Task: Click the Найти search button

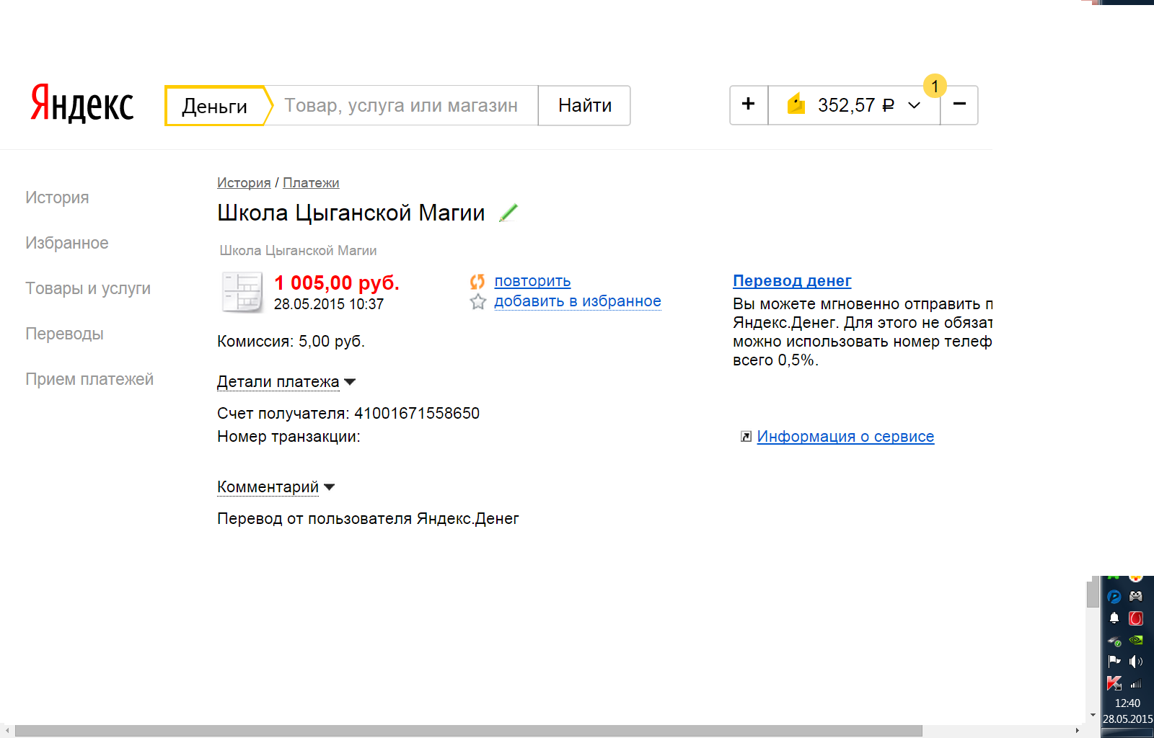Action: pyautogui.click(x=584, y=105)
